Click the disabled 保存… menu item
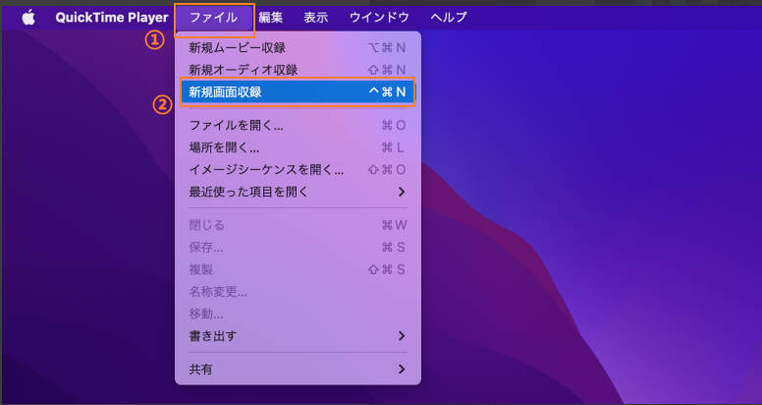 (x=298, y=248)
